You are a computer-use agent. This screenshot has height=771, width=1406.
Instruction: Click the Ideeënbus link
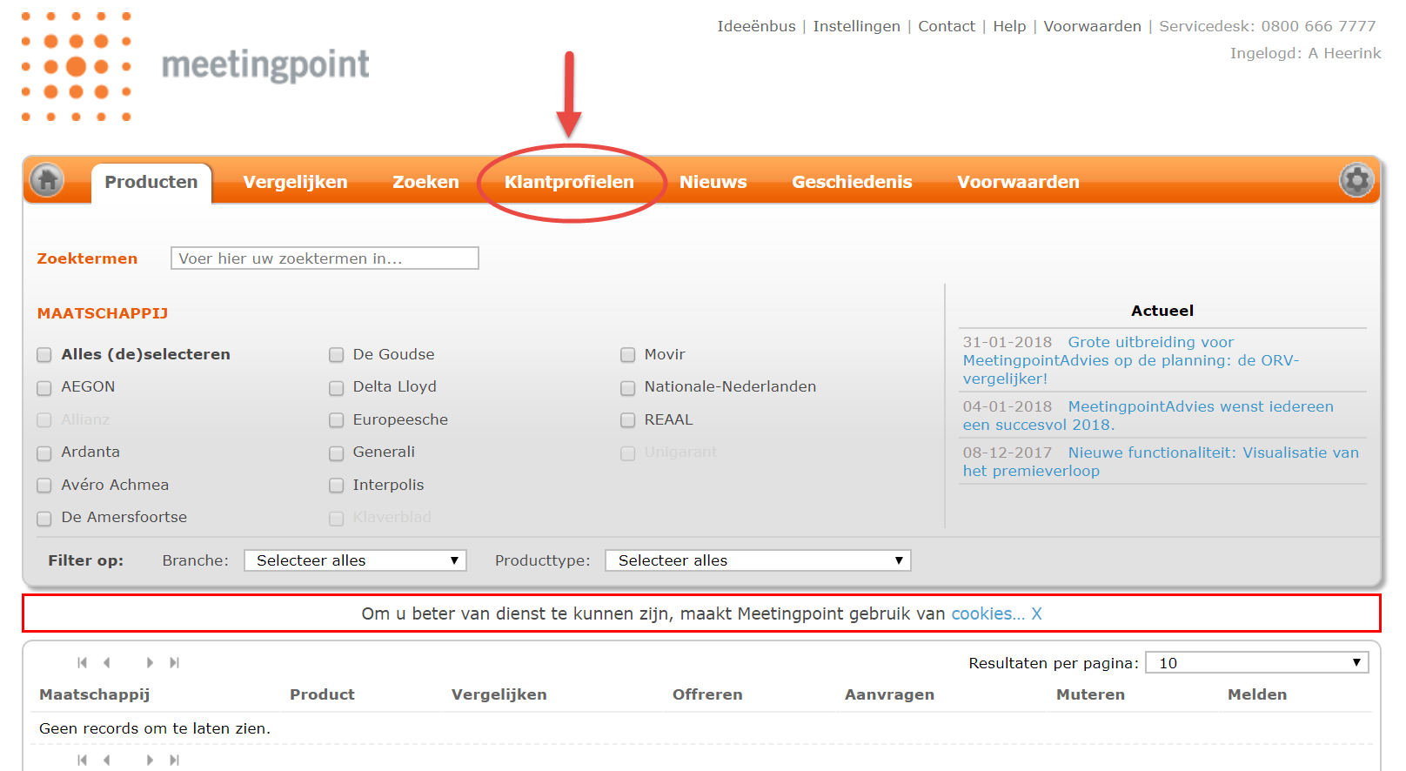(756, 26)
